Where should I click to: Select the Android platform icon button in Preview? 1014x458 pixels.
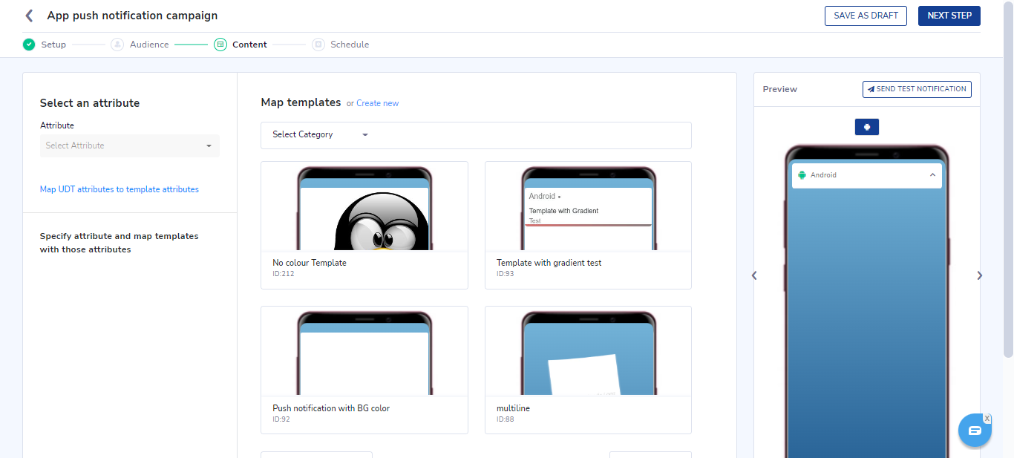coord(866,127)
